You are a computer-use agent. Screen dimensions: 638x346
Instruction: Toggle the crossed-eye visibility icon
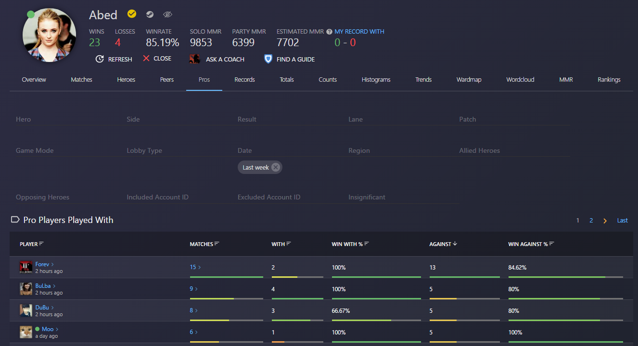point(167,14)
